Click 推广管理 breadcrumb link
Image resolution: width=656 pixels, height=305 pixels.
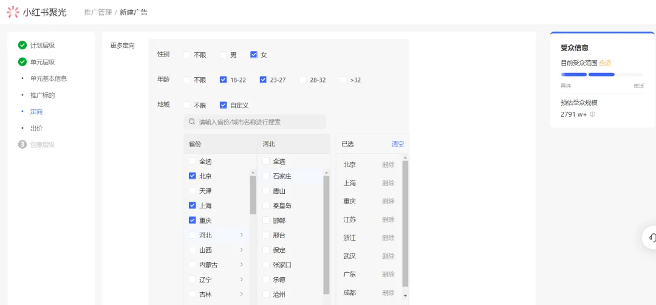tap(98, 12)
